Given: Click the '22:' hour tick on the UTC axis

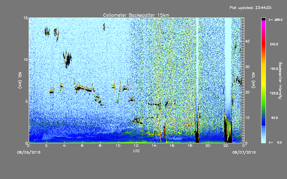Looking at the screenshot, I should click(x=226, y=146).
